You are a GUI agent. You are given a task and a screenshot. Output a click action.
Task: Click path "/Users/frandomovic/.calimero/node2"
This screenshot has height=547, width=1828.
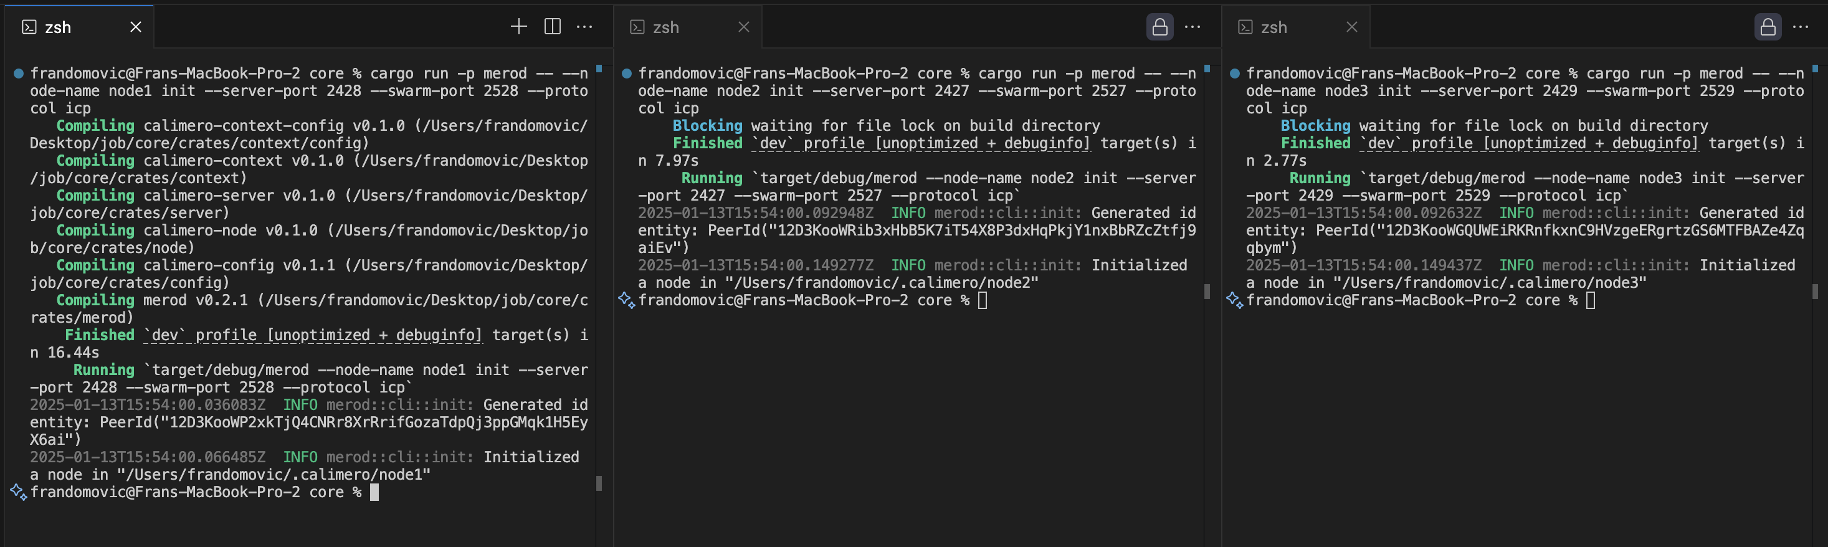point(882,282)
